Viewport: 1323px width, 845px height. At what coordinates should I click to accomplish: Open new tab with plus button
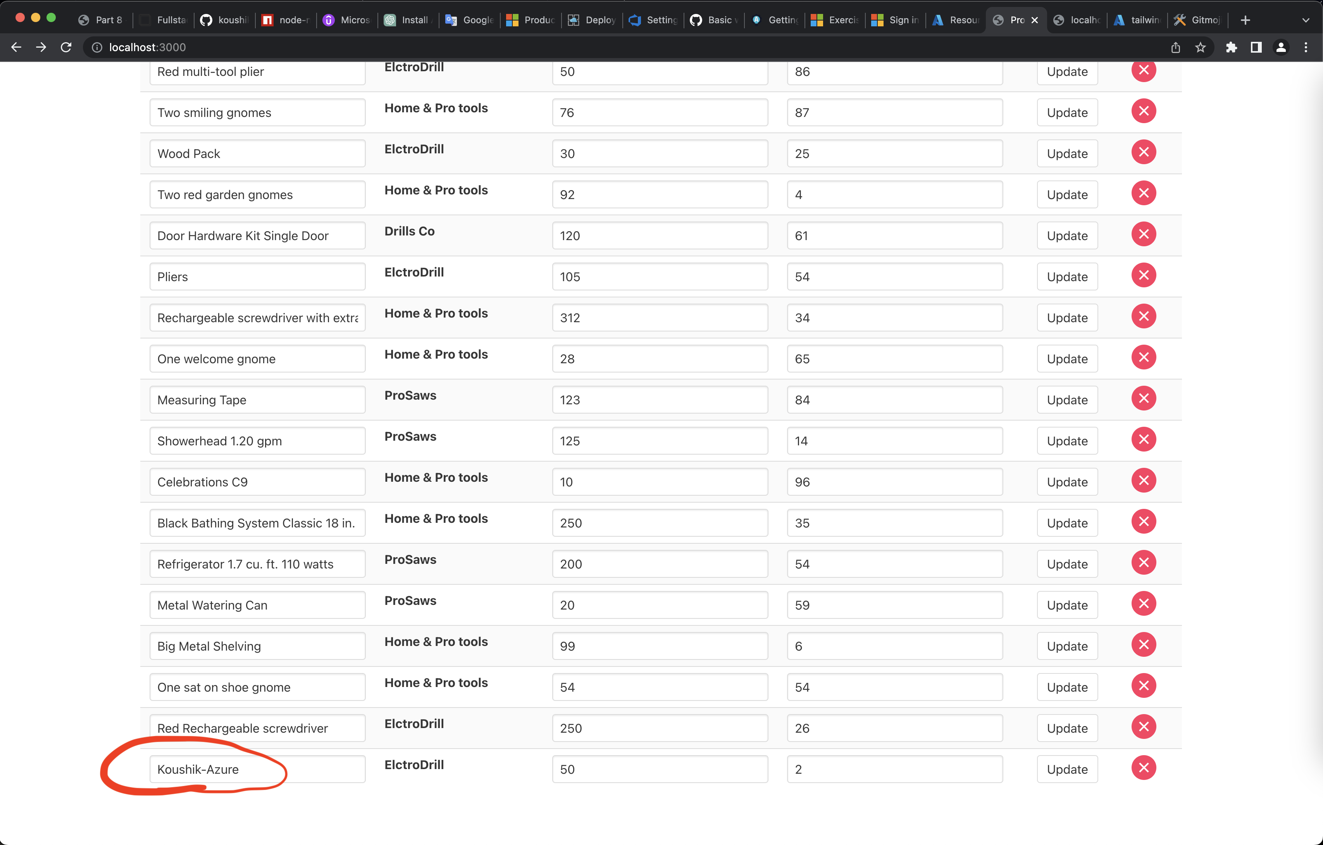click(x=1245, y=20)
